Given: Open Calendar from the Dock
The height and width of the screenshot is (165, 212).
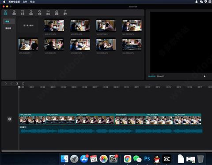Looking at the screenshot, I should 94,159.
